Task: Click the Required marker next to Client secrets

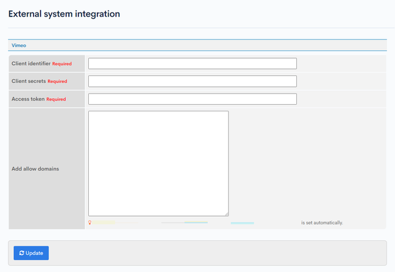Action: click(57, 82)
